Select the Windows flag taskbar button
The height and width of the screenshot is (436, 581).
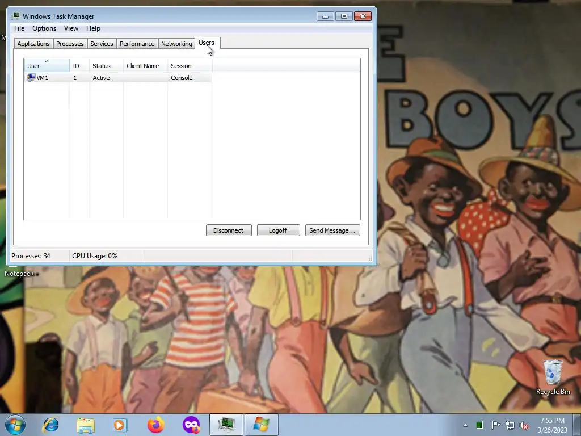(x=261, y=425)
